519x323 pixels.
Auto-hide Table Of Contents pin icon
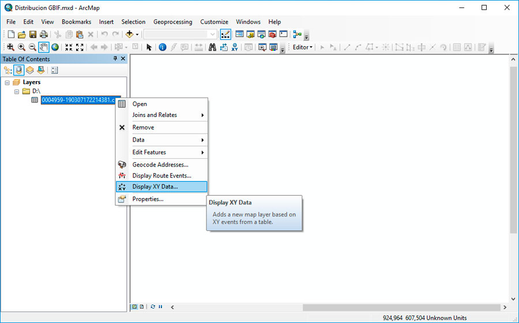click(x=115, y=59)
